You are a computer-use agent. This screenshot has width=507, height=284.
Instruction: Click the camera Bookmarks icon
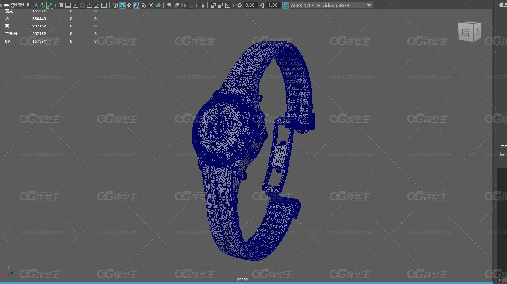pos(28,5)
